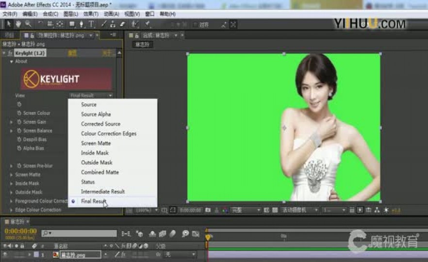Click the Draft 3D icon in timeline
Image resolution: width=428 pixels, height=262 pixels.
[139, 234]
